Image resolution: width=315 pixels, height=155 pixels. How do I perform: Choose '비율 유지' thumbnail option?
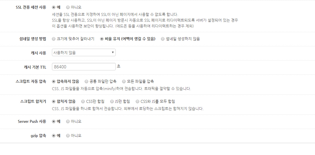(102, 39)
